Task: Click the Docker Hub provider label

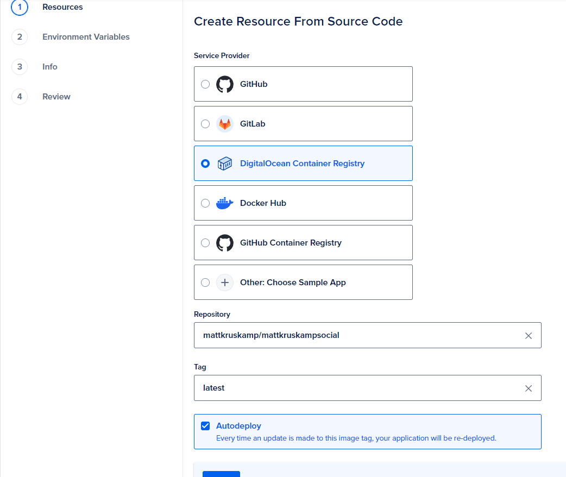Action: 263,203
